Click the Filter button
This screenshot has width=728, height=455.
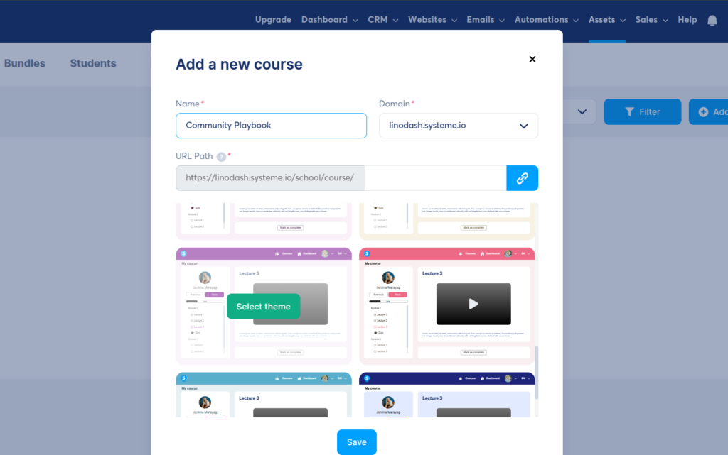[642, 111]
